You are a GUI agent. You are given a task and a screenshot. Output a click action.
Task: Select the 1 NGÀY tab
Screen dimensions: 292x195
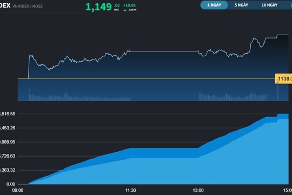click(214, 5)
